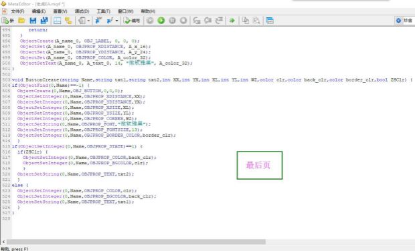Click the Compile button
This screenshot has width=415, height=251.
click(x=132, y=21)
